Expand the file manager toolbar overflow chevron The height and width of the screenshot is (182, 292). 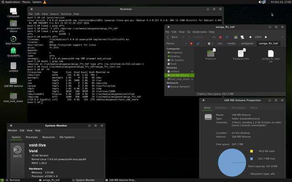[x=282, y=37]
